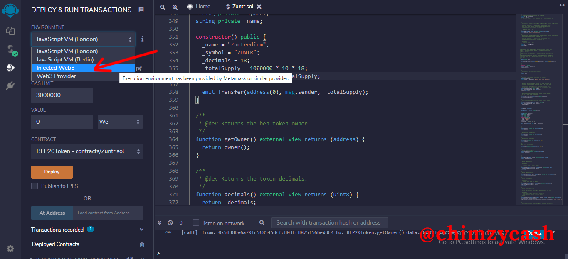Click the emit Transfer code line
This screenshot has height=259, width=568.
(x=285, y=92)
